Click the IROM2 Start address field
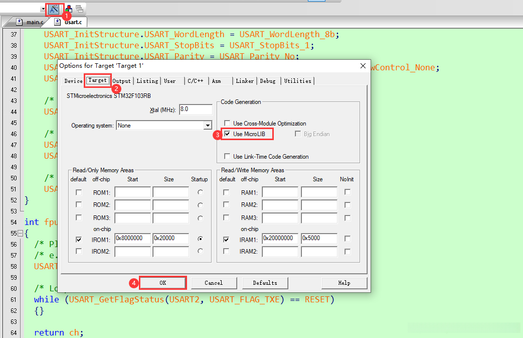Image resolution: width=523 pixels, height=338 pixels. pyautogui.click(x=133, y=252)
